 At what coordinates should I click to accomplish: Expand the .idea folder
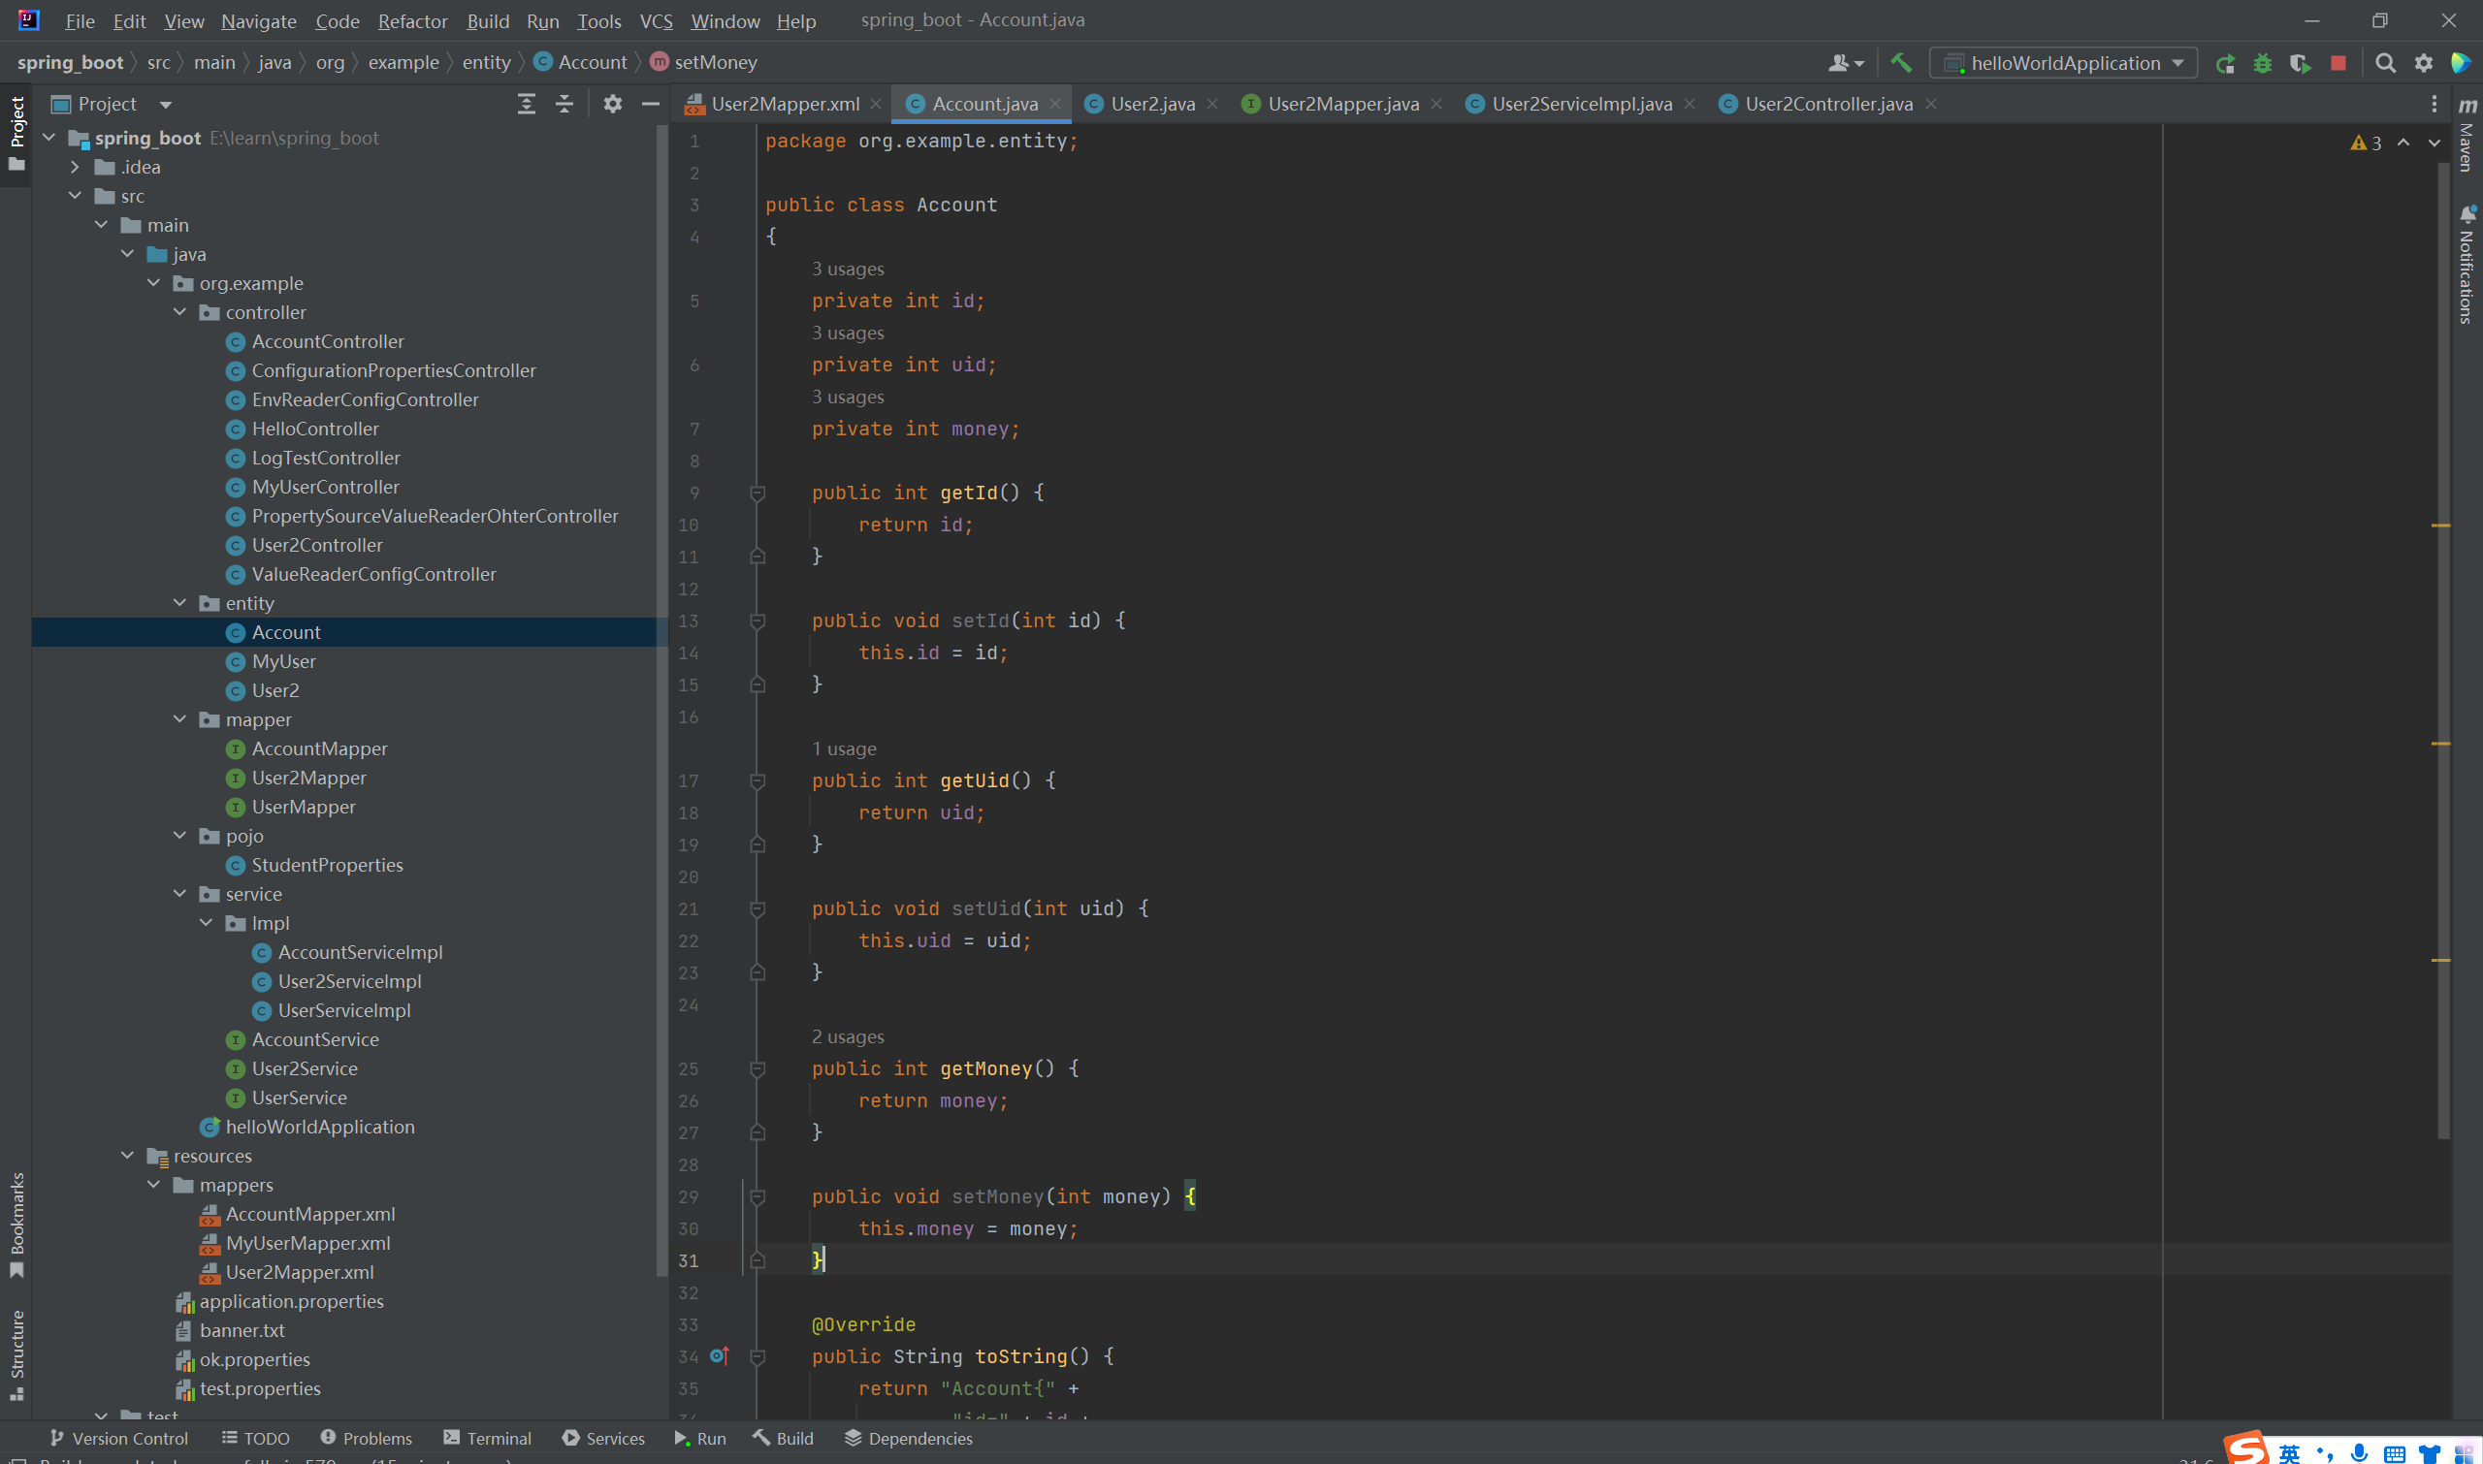coord(75,168)
